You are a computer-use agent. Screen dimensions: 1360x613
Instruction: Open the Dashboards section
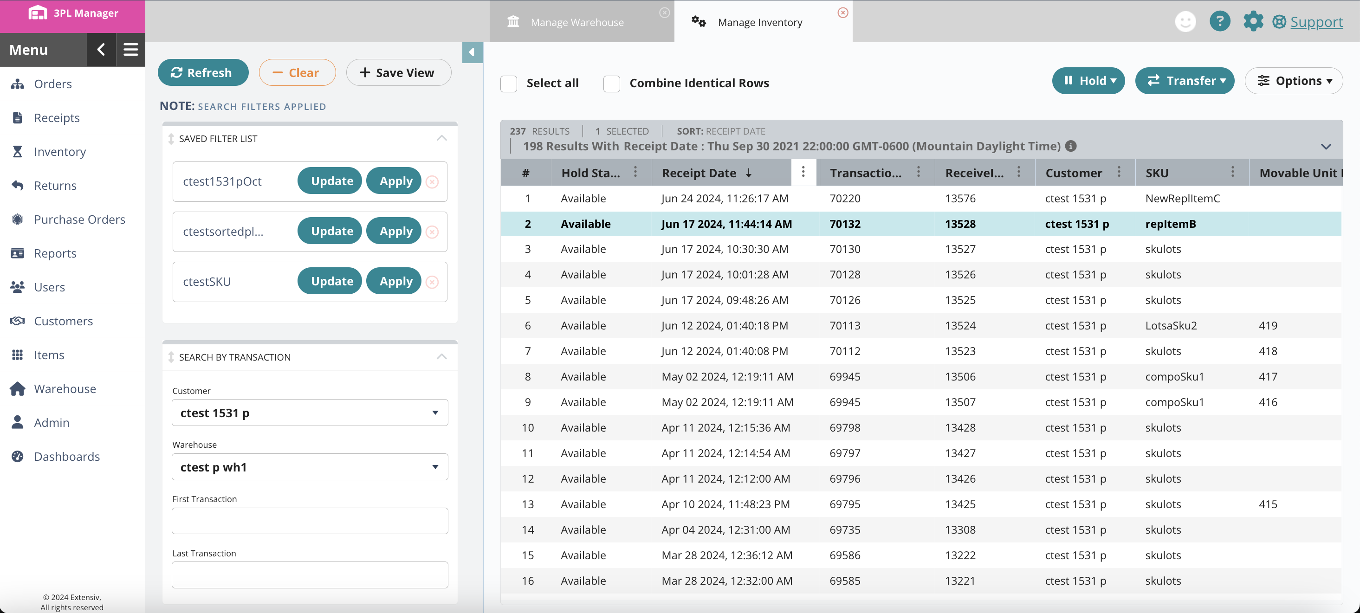(x=67, y=456)
